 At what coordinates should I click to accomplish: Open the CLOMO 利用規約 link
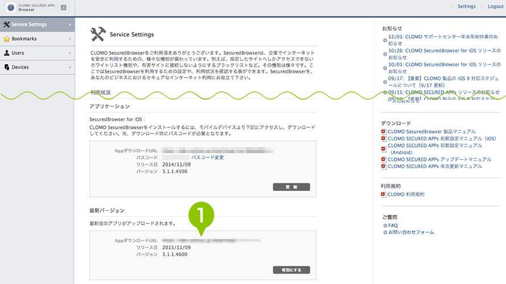pos(406,194)
